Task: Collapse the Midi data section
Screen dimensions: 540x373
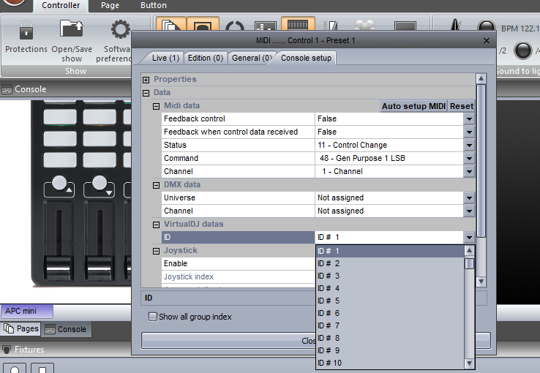Action: click(157, 106)
